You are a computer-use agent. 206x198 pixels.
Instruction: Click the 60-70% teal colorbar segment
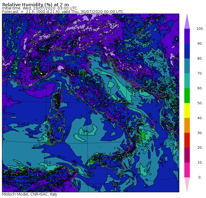187,81
